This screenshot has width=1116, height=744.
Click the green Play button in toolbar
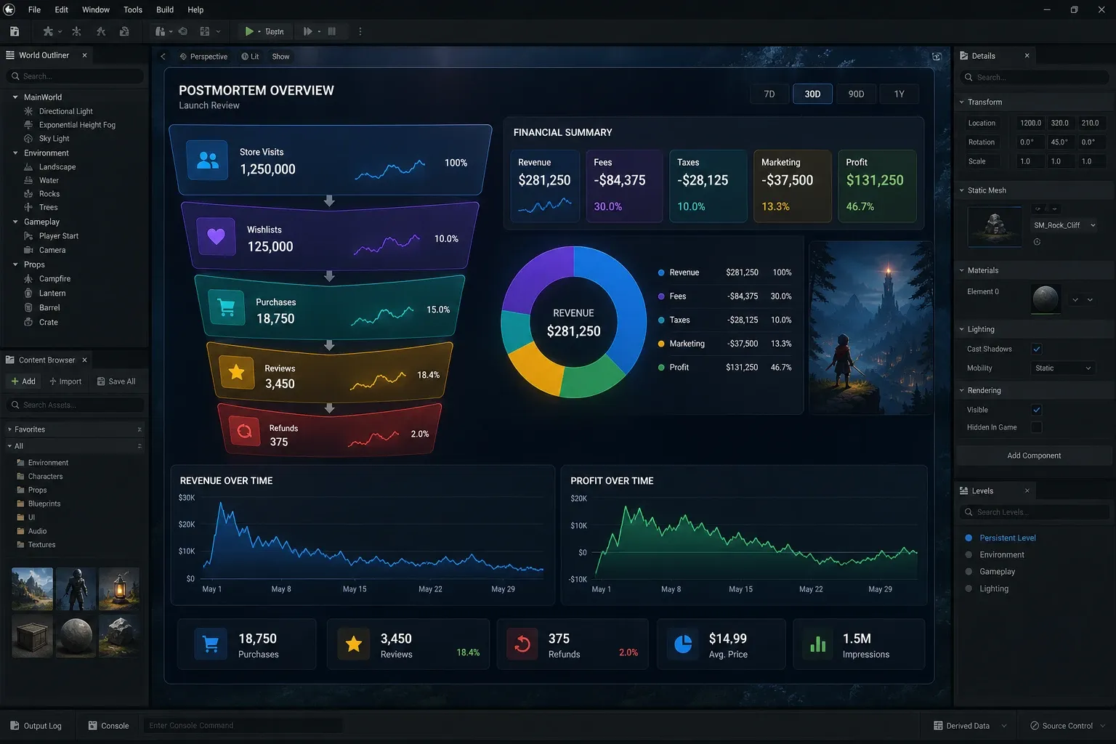[249, 31]
